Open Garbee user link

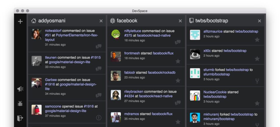pyautogui.click(x=51, y=80)
